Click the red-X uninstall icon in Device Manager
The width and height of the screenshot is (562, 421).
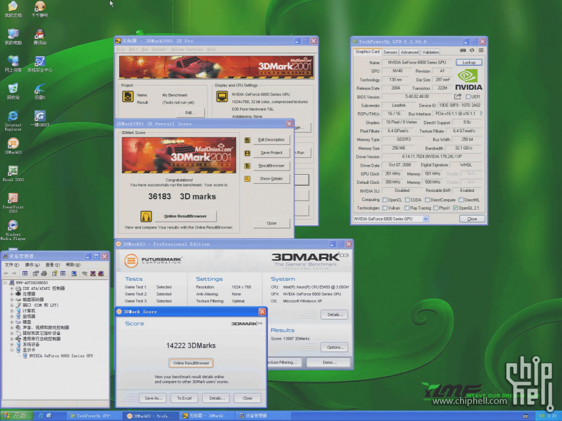93,273
